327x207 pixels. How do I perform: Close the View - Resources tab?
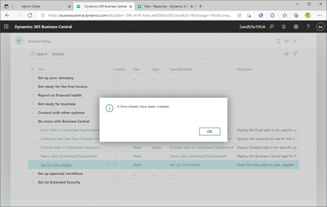point(192,6)
